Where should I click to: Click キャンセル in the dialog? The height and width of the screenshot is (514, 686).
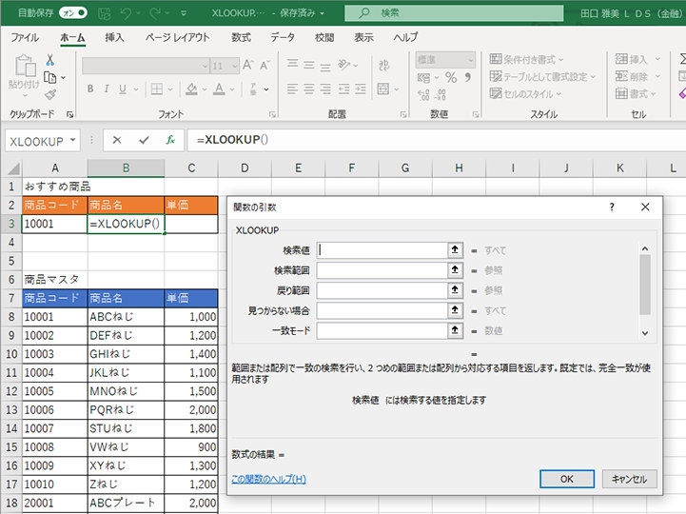(630, 479)
